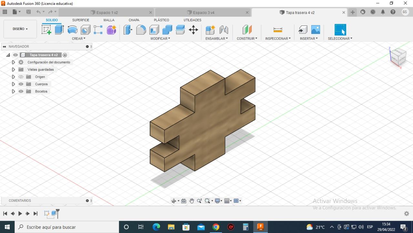
Task: Toggle the activate component radio button
Action: (x=65, y=55)
